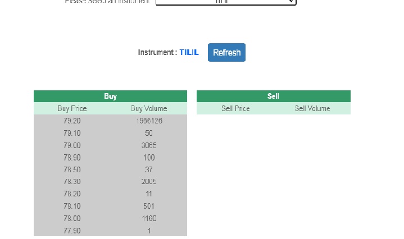The height and width of the screenshot is (239, 404).
Task: Click the dropdown arrow of the instrument selector
Action: pyautogui.click(x=290, y=2)
